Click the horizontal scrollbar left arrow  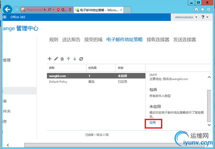[x=8, y=145]
